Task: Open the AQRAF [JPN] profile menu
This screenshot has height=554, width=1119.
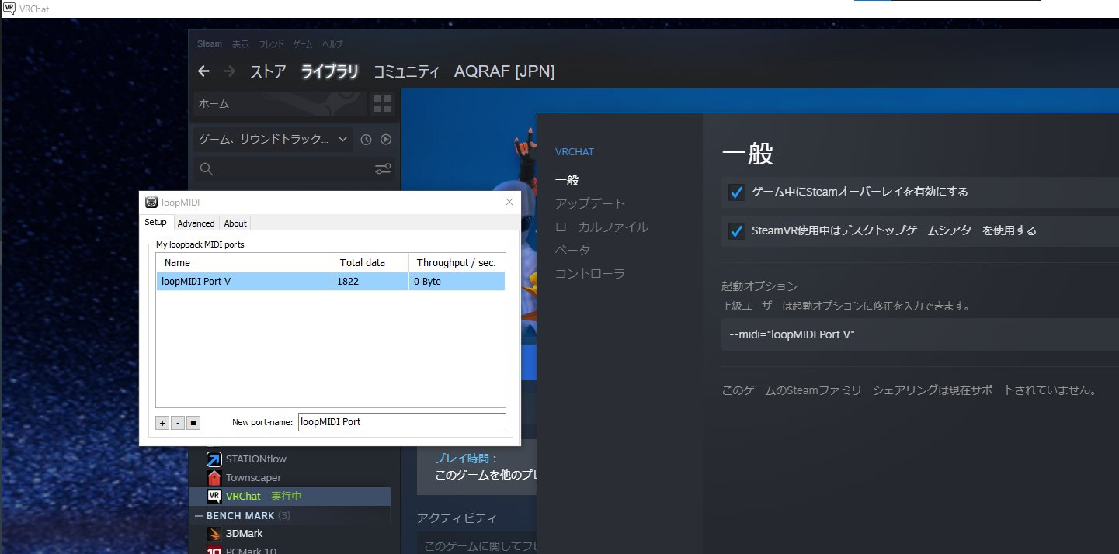Action: 504,72
